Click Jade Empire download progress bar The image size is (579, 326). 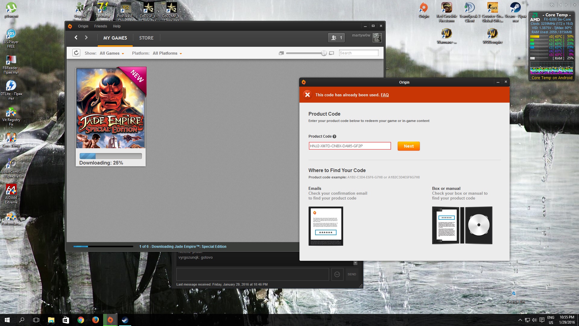[110, 156]
